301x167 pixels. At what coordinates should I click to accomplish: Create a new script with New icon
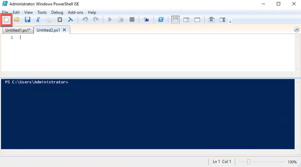pyautogui.click(x=6, y=19)
